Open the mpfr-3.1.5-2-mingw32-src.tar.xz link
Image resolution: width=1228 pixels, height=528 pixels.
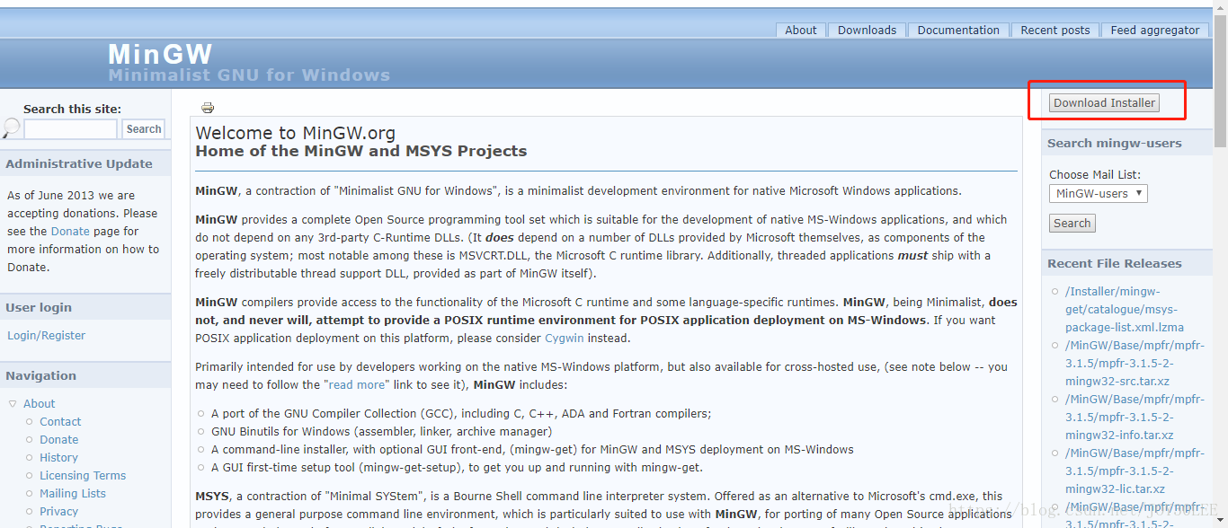(x=1135, y=363)
